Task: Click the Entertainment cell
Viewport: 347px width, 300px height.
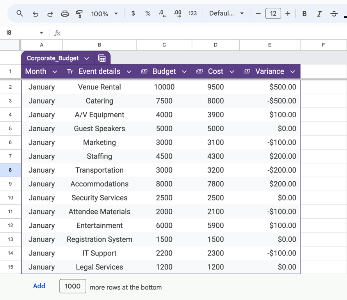Action: coord(100,225)
